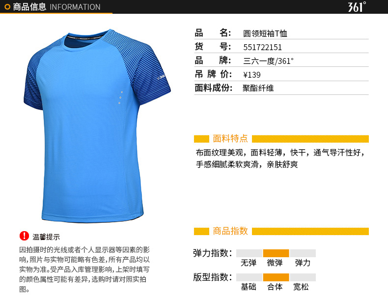Select the 微弹 elasticity segment
This screenshot has width=388, height=300.
[x=276, y=253]
